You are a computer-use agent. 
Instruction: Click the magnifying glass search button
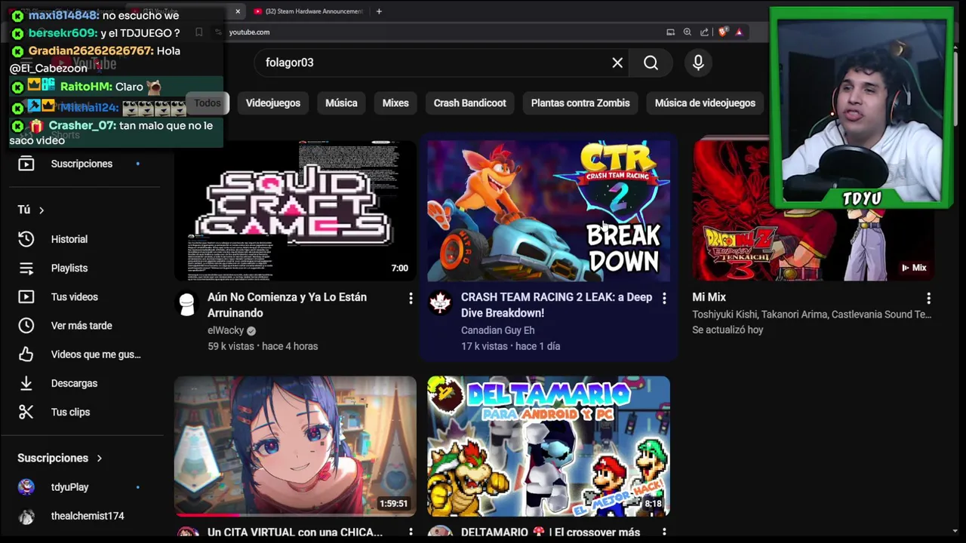pos(651,63)
